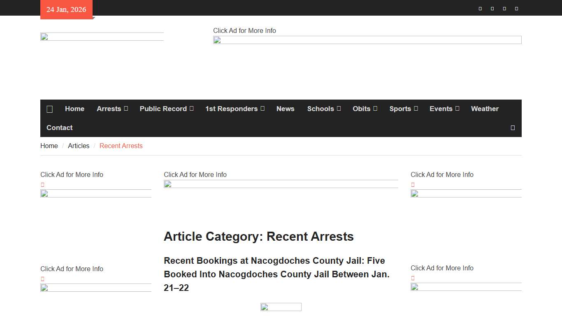562x316 pixels.
Task: Expand the 1st Responders menu chevron
Action: [x=262, y=109]
